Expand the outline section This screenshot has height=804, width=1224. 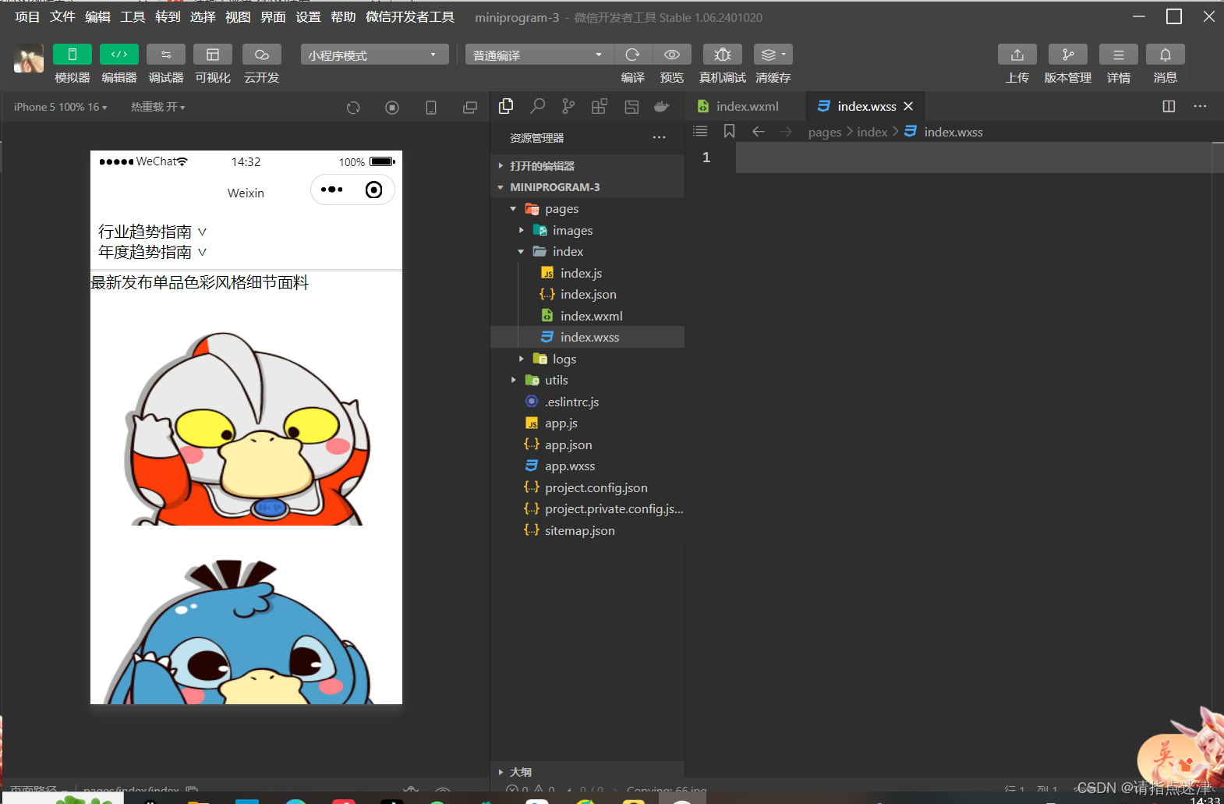coord(587,772)
